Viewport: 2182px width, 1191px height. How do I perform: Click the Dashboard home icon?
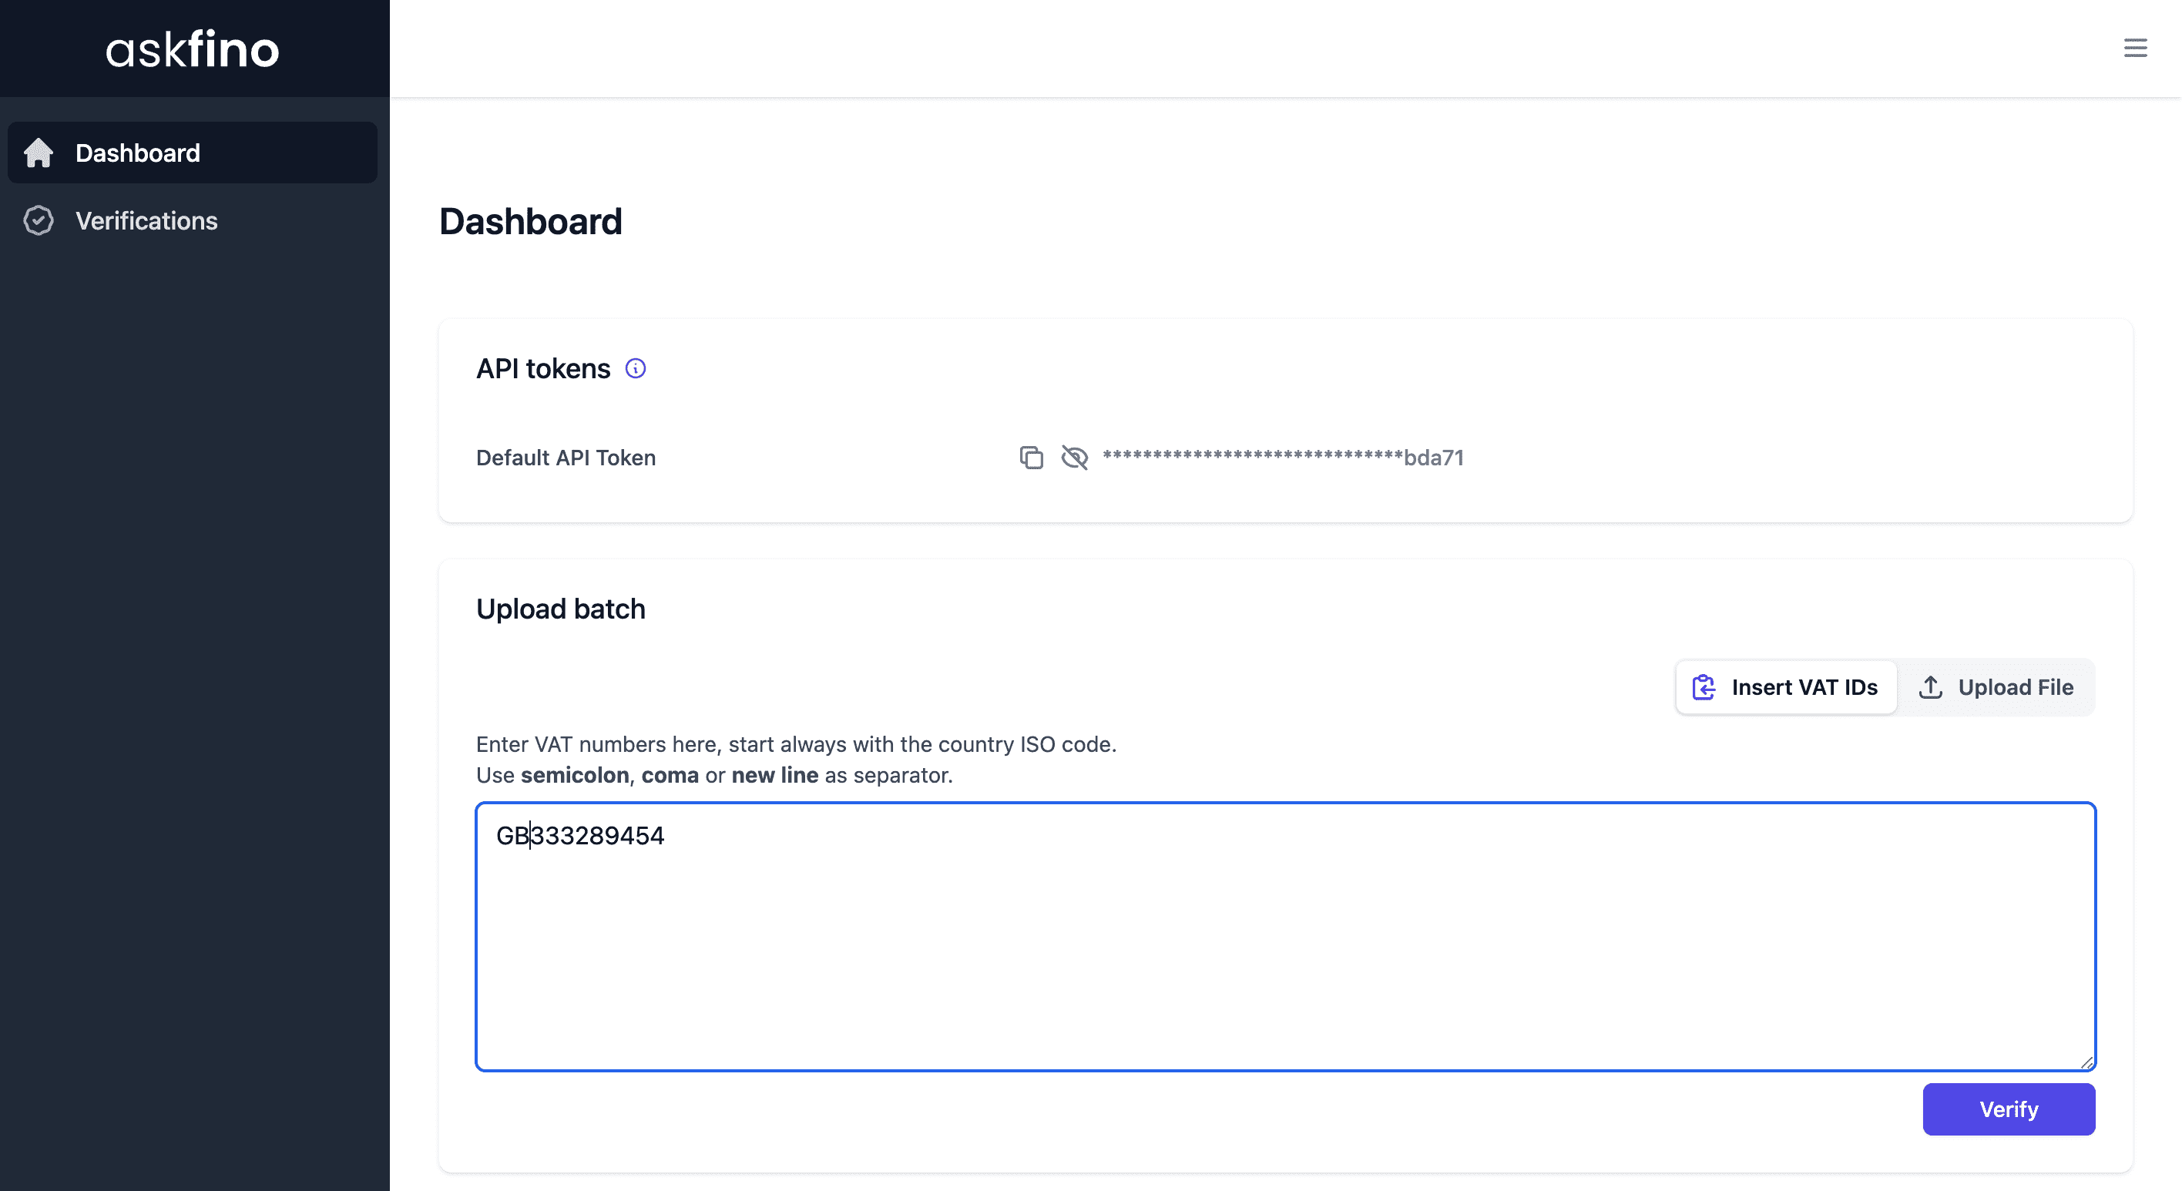point(38,153)
